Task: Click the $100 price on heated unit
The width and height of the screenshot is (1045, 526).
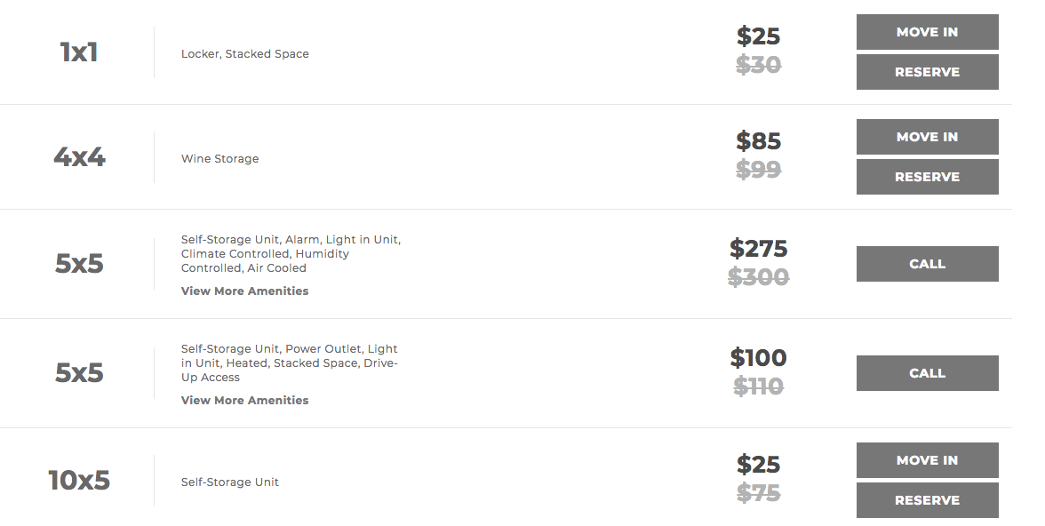Action: pyautogui.click(x=758, y=358)
